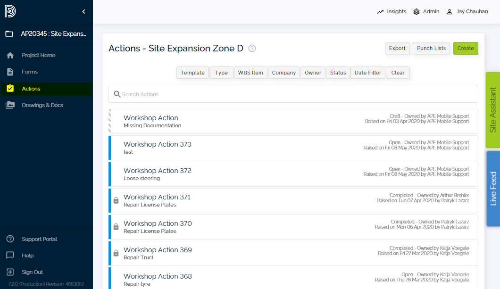The width and height of the screenshot is (500, 289).
Task: Open the Owner filter dropdown
Action: coord(313,73)
